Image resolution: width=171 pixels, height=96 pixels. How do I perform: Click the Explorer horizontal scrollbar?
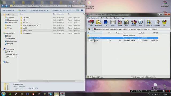pyautogui.click(x=48, y=81)
